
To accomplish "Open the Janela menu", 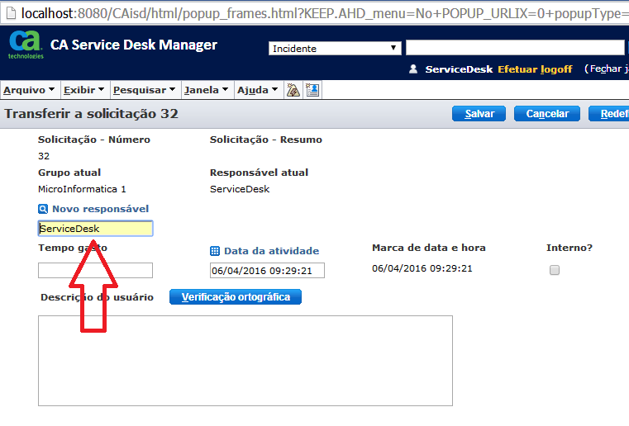I will (206, 90).
